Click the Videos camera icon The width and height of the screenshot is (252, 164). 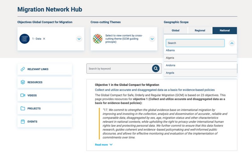point(23,95)
